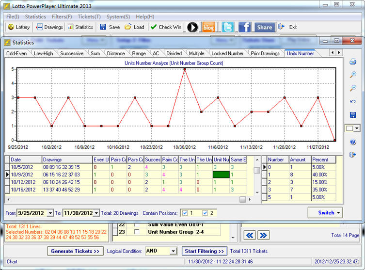Click the black play arrow icon
This screenshot has width=365, height=270.
pyautogui.click(x=192, y=27)
